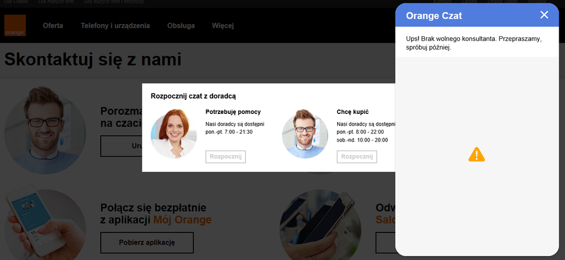Click the Mój Orange link text
The height and width of the screenshot is (260, 565).
(x=182, y=220)
